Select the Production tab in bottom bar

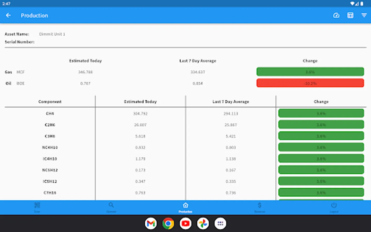pyautogui.click(x=185, y=207)
